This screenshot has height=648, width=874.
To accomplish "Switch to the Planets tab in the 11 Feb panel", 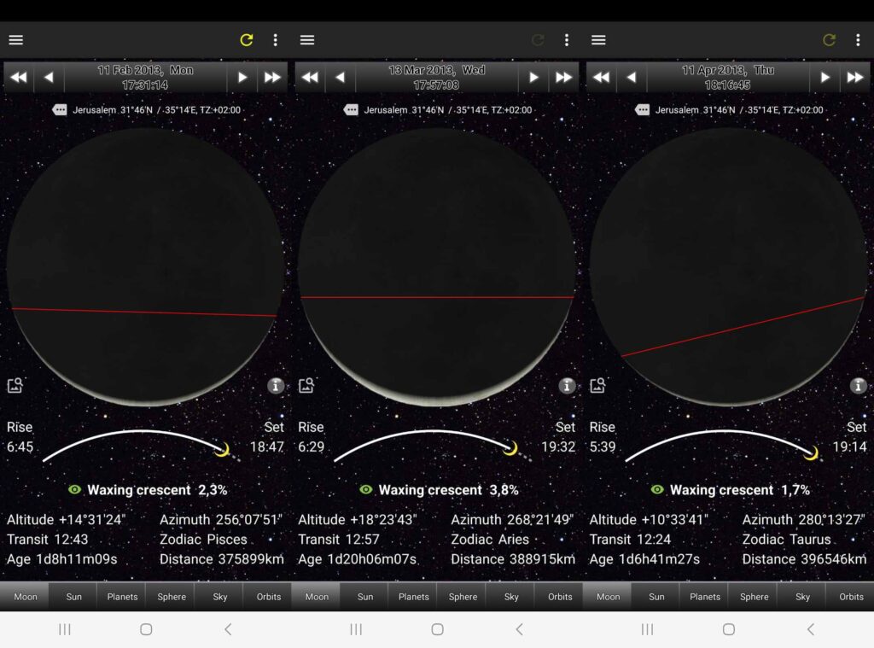I will click(122, 597).
